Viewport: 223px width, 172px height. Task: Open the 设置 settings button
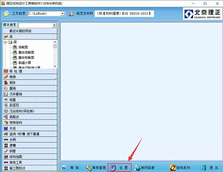tap(120, 168)
